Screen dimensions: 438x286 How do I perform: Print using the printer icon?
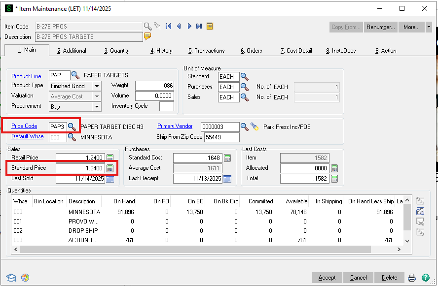pos(412,278)
